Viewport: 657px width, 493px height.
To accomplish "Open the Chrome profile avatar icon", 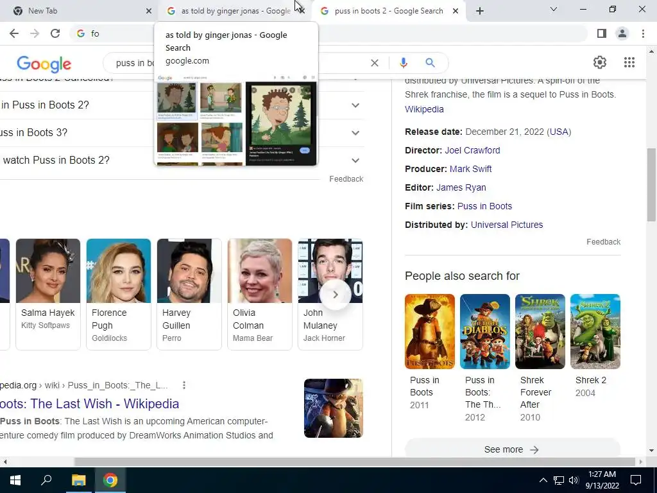I will (x=622, y=33).
